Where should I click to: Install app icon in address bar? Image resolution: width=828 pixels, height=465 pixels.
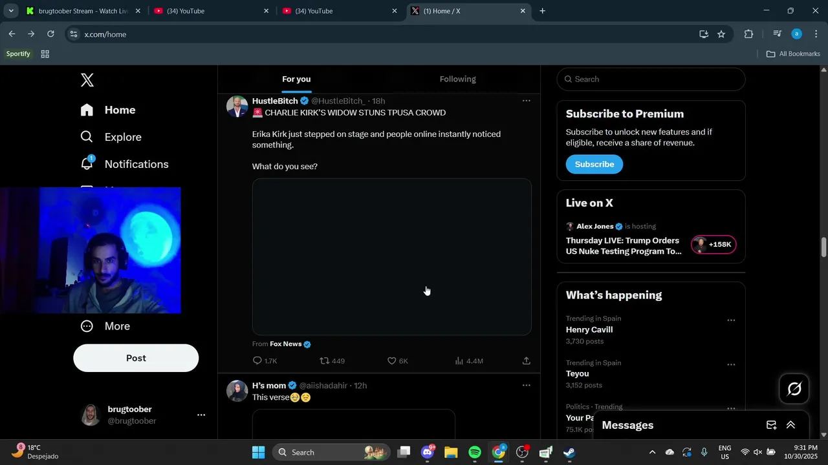[x=704, y=34]
